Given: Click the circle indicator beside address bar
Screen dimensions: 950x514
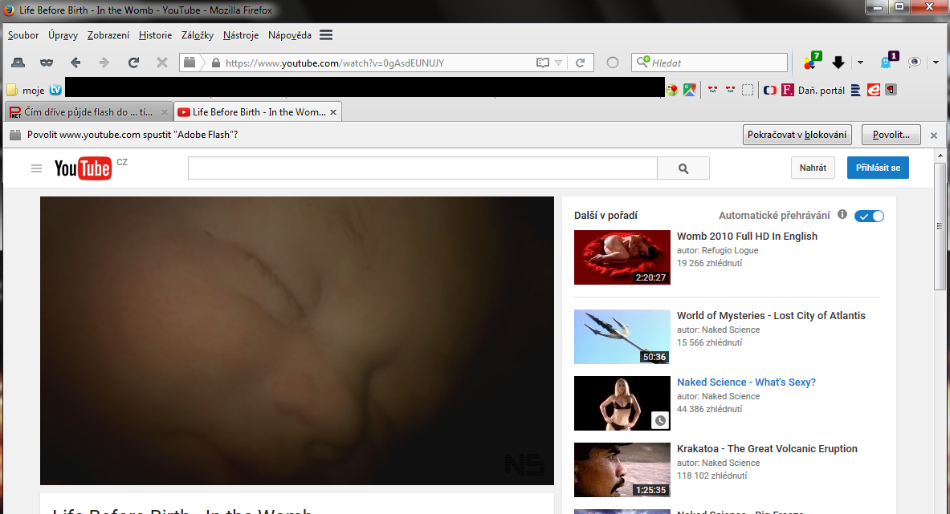Looking at the screenshot, I should tap(613, 63).
